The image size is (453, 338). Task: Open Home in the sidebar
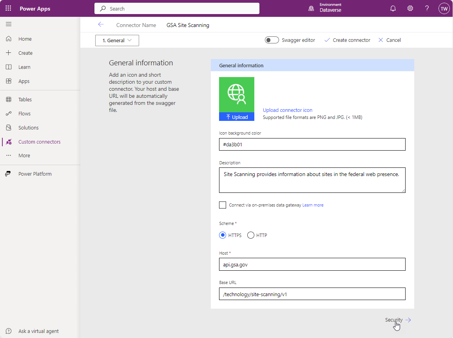pos(25,39)
